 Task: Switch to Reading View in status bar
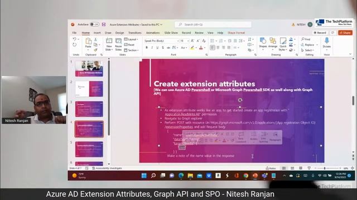point(301,168)
